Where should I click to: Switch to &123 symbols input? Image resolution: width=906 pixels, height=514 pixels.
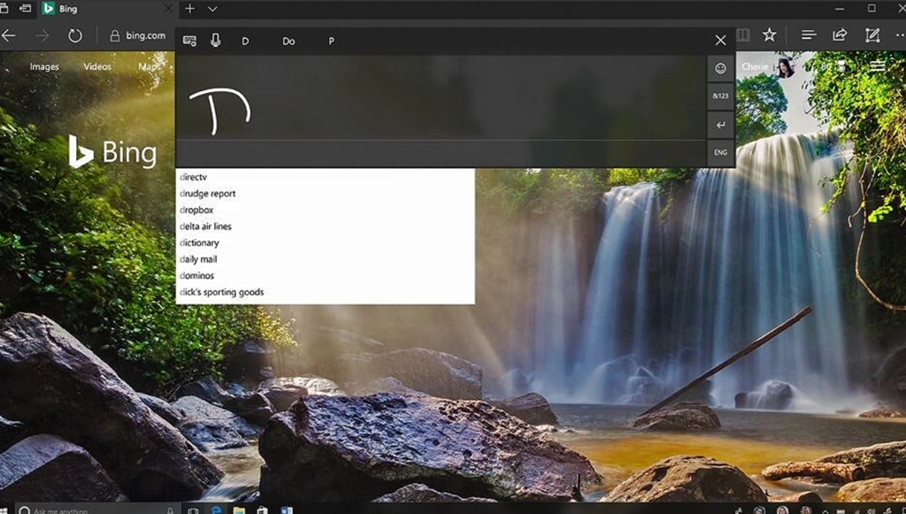point(720,96)
